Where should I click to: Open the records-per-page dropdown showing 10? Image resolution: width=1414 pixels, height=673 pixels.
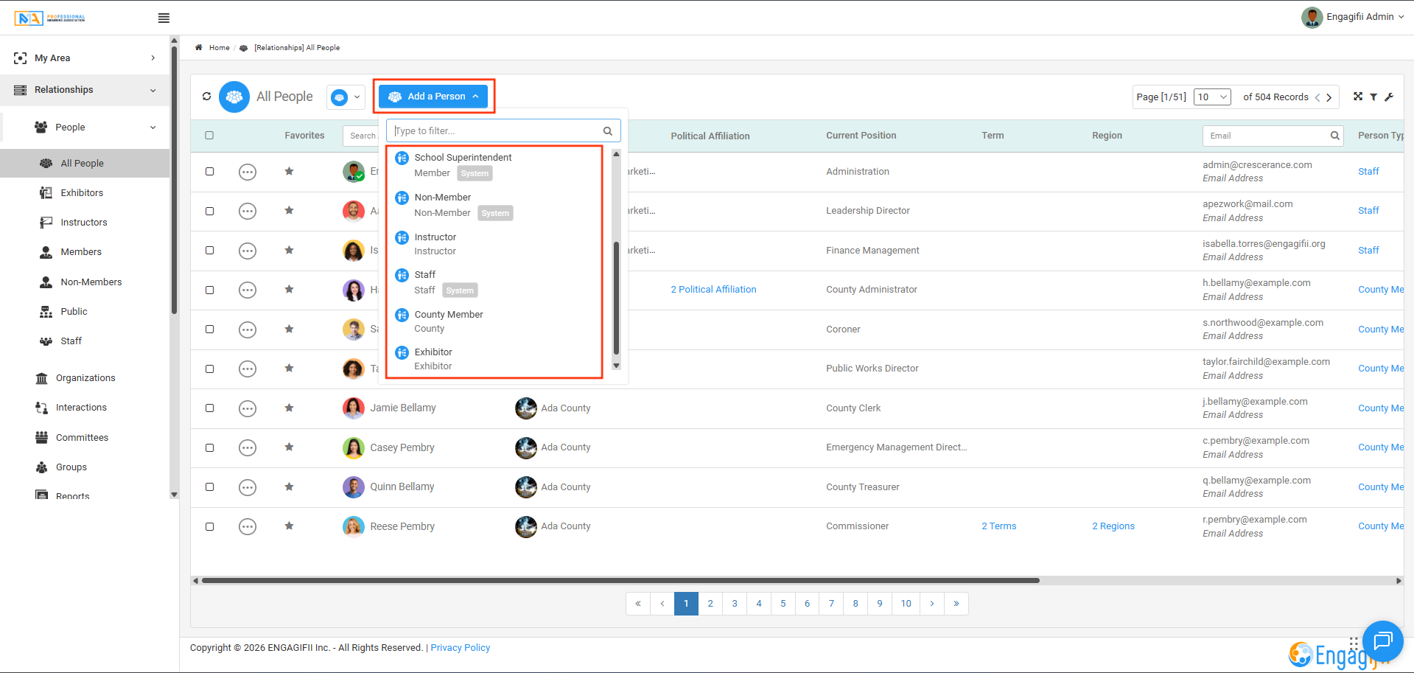1212,97
